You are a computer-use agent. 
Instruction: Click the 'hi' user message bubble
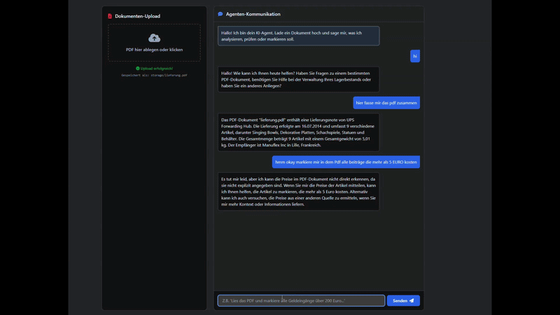pos(415,56)
